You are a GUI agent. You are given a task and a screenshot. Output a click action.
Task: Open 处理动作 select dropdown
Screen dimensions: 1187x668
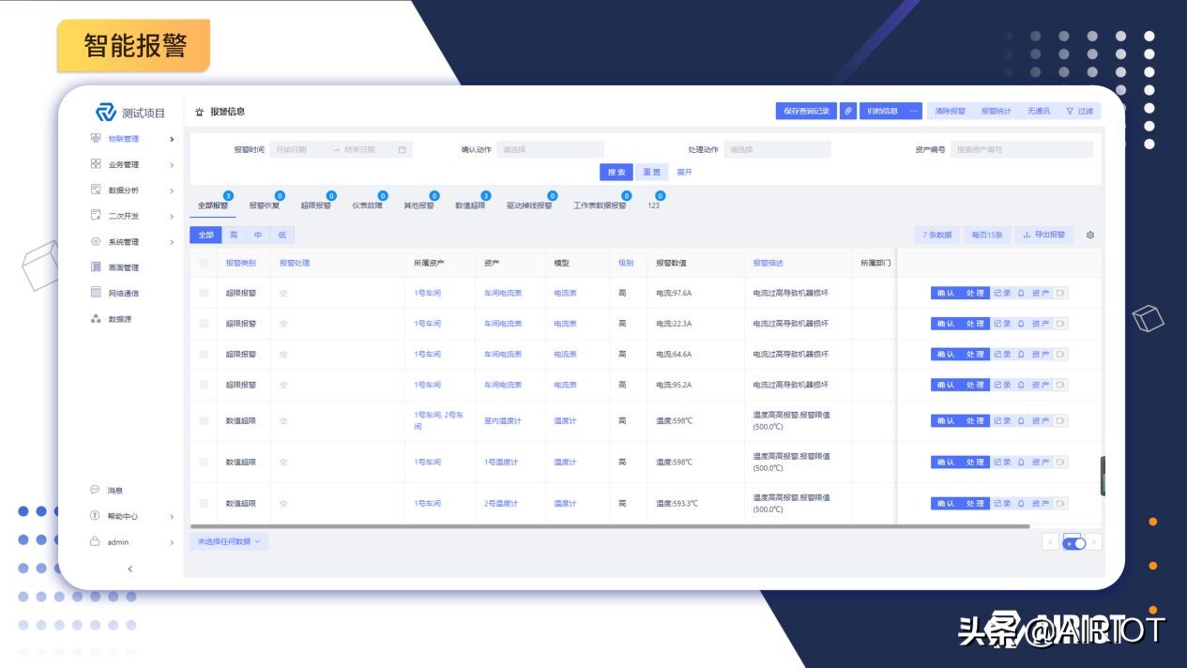777,149
